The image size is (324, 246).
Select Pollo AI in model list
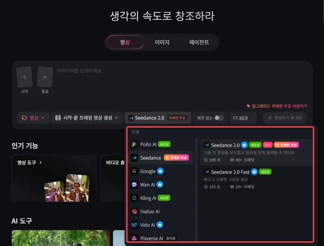(160, 144)
